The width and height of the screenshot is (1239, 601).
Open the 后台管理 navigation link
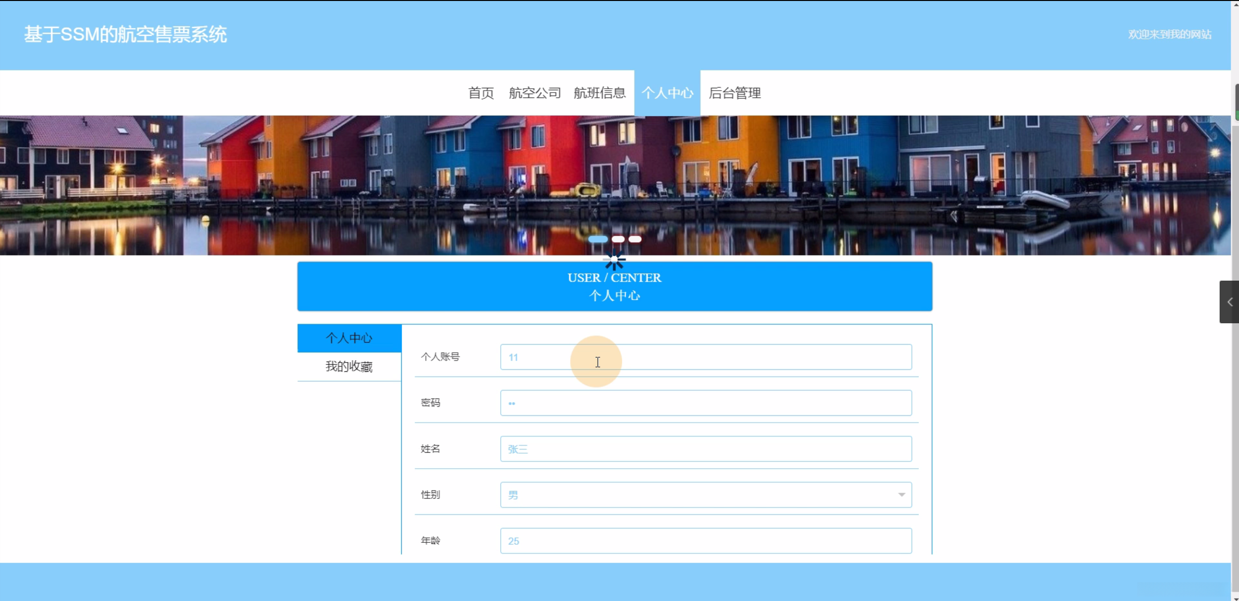coord(734,93)
